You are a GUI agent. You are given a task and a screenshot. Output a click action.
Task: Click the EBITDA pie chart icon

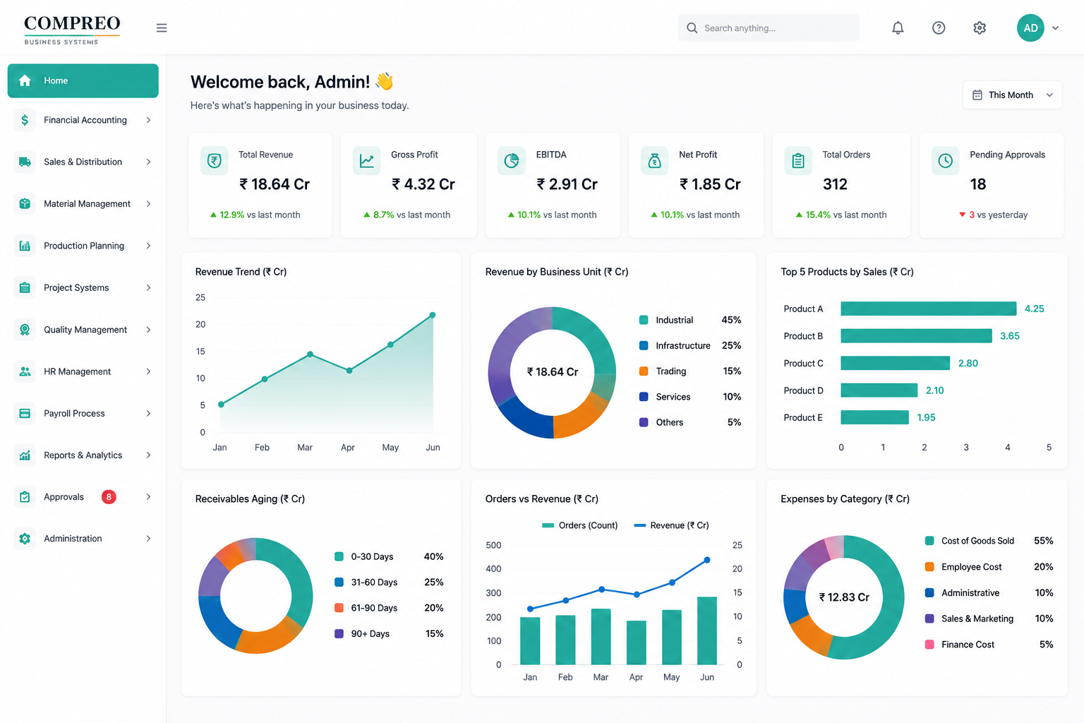[x=512, y=161]
